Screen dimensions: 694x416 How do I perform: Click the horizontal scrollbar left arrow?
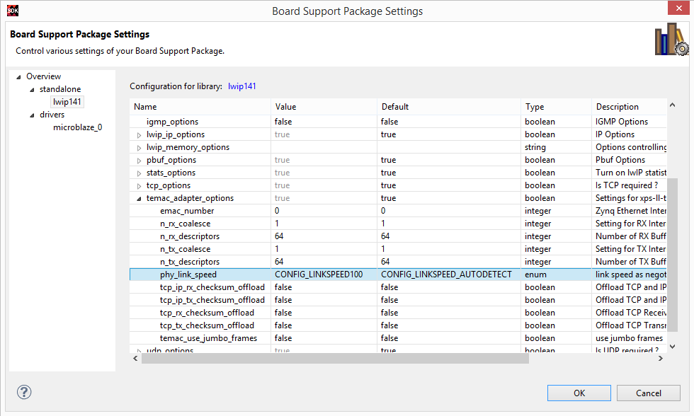(x=135, y=359)
